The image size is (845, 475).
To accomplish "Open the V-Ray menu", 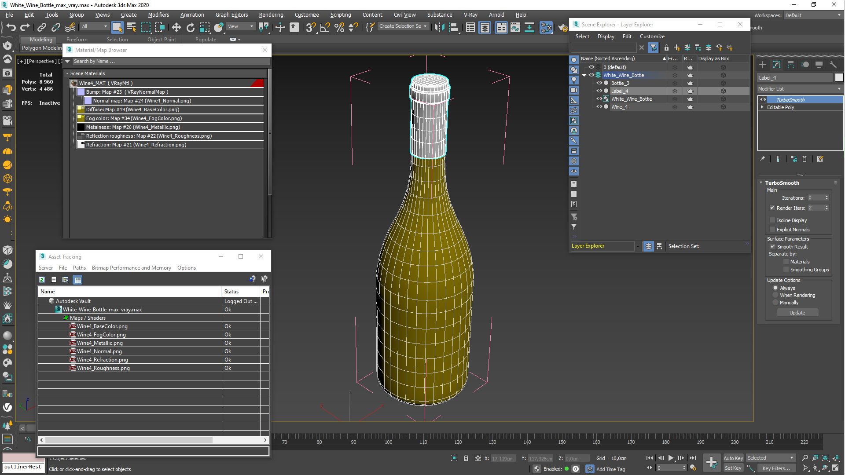I will 470,15.
